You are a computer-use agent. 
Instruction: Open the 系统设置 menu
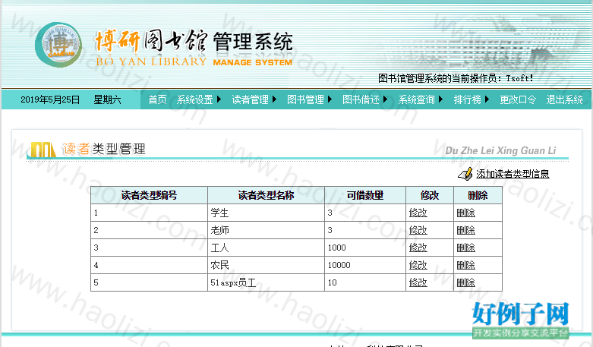(x=195, y=99)
